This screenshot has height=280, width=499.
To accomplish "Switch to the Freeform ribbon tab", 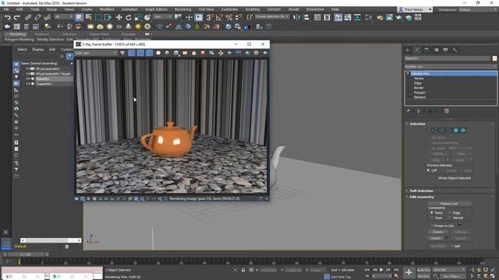I will click(x=41, y=34).
